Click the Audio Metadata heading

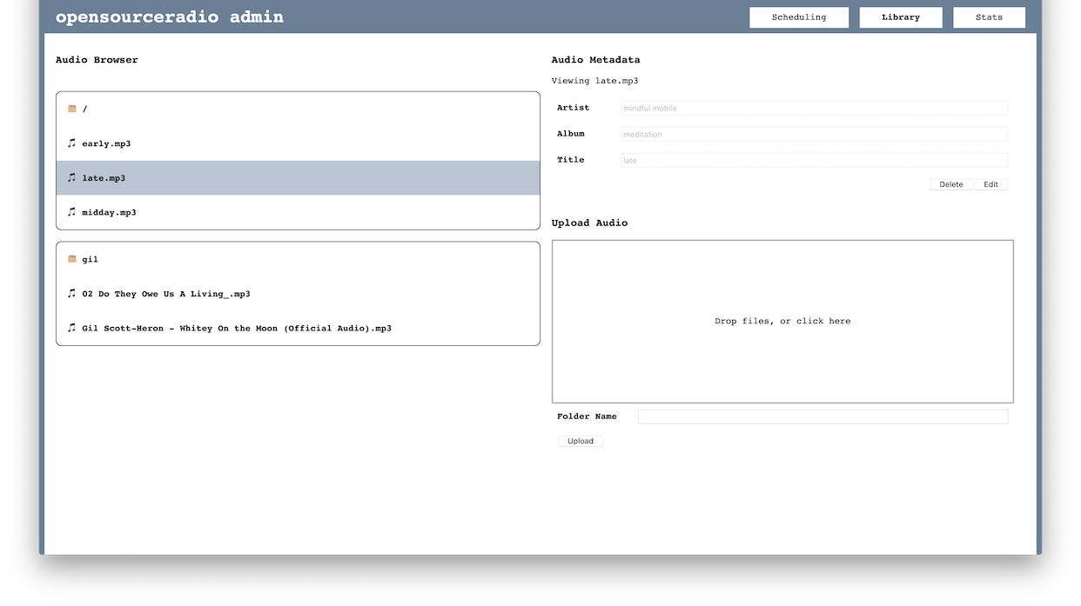(595, 60)
